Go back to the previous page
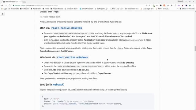 (2, 5)
